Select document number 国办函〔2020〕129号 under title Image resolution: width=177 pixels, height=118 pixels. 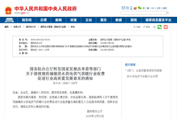65,83
